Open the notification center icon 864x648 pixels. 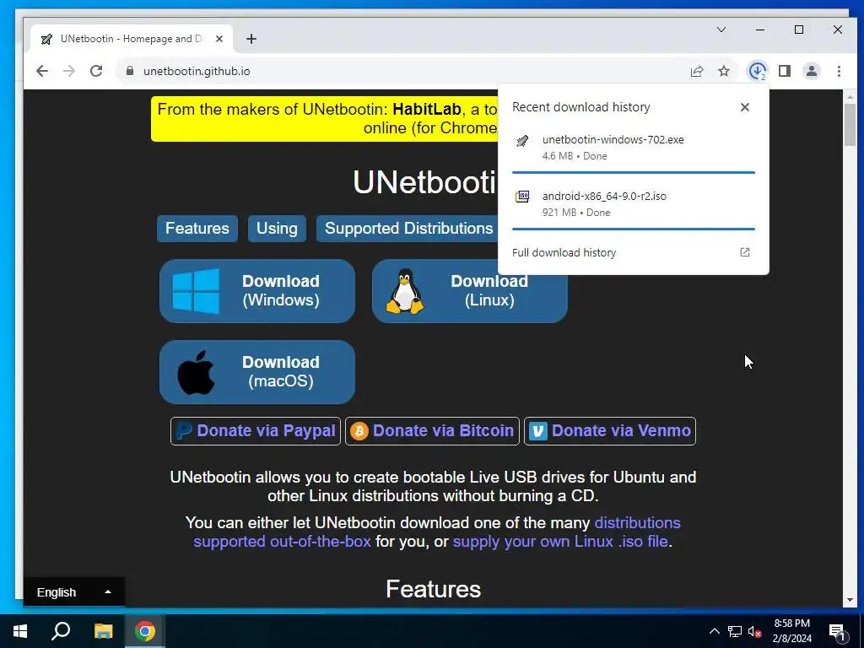click(x=838, y=632)
